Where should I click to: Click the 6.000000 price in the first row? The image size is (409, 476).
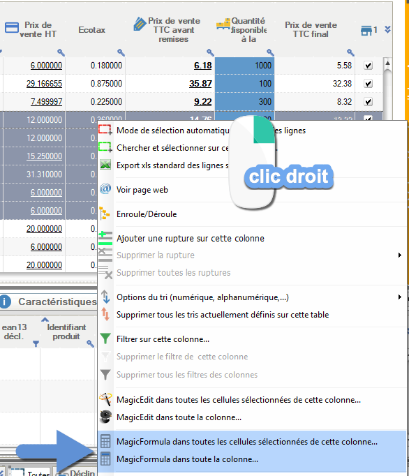tap(46, 66)
